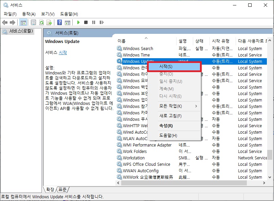Click the Refresh toolbar icon
The width and height of the screenshot is (274, 201).
click(41, 22)
